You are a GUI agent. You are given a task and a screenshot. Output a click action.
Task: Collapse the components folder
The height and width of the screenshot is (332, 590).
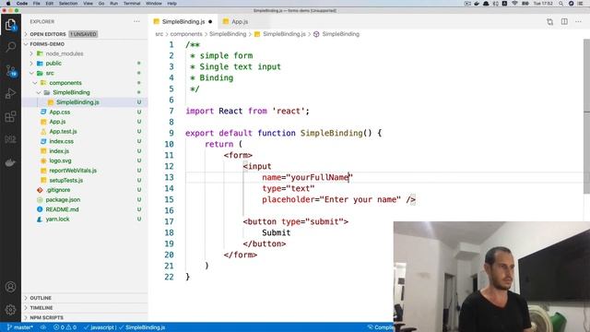pyautogui.click(x=65, y=83)
